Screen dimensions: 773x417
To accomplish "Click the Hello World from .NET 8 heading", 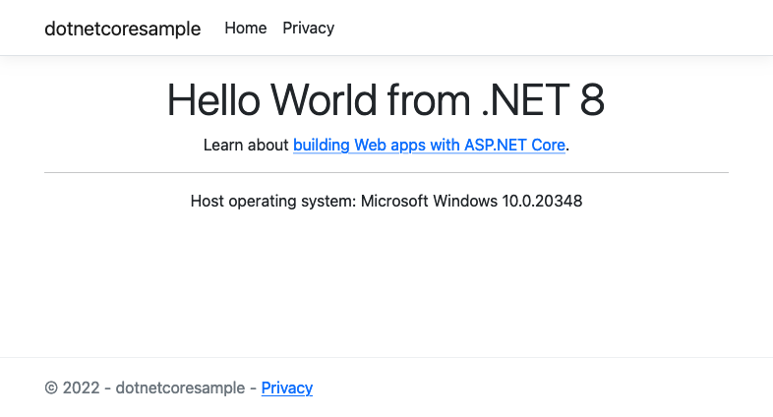I will (386, 100).
